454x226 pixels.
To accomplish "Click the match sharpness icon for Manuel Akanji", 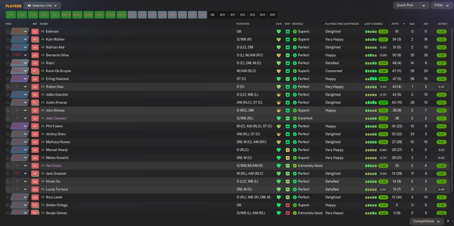I will (288, 150).
